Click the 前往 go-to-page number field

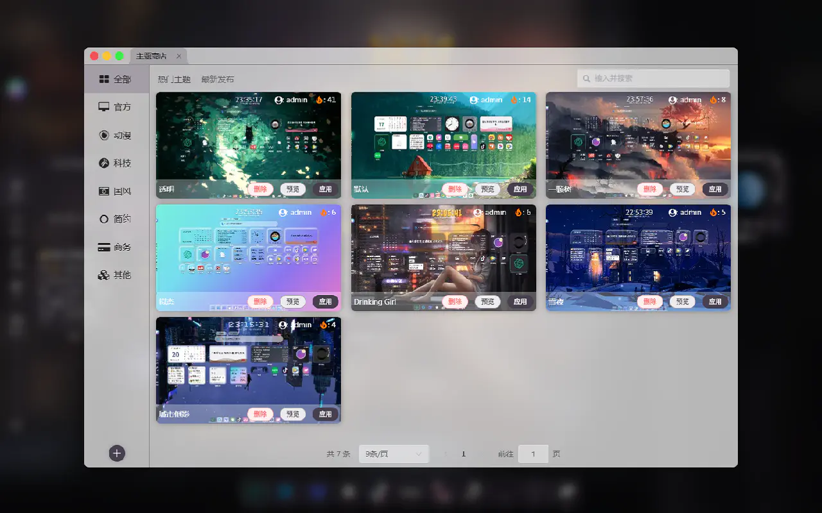tap(533, 454)
